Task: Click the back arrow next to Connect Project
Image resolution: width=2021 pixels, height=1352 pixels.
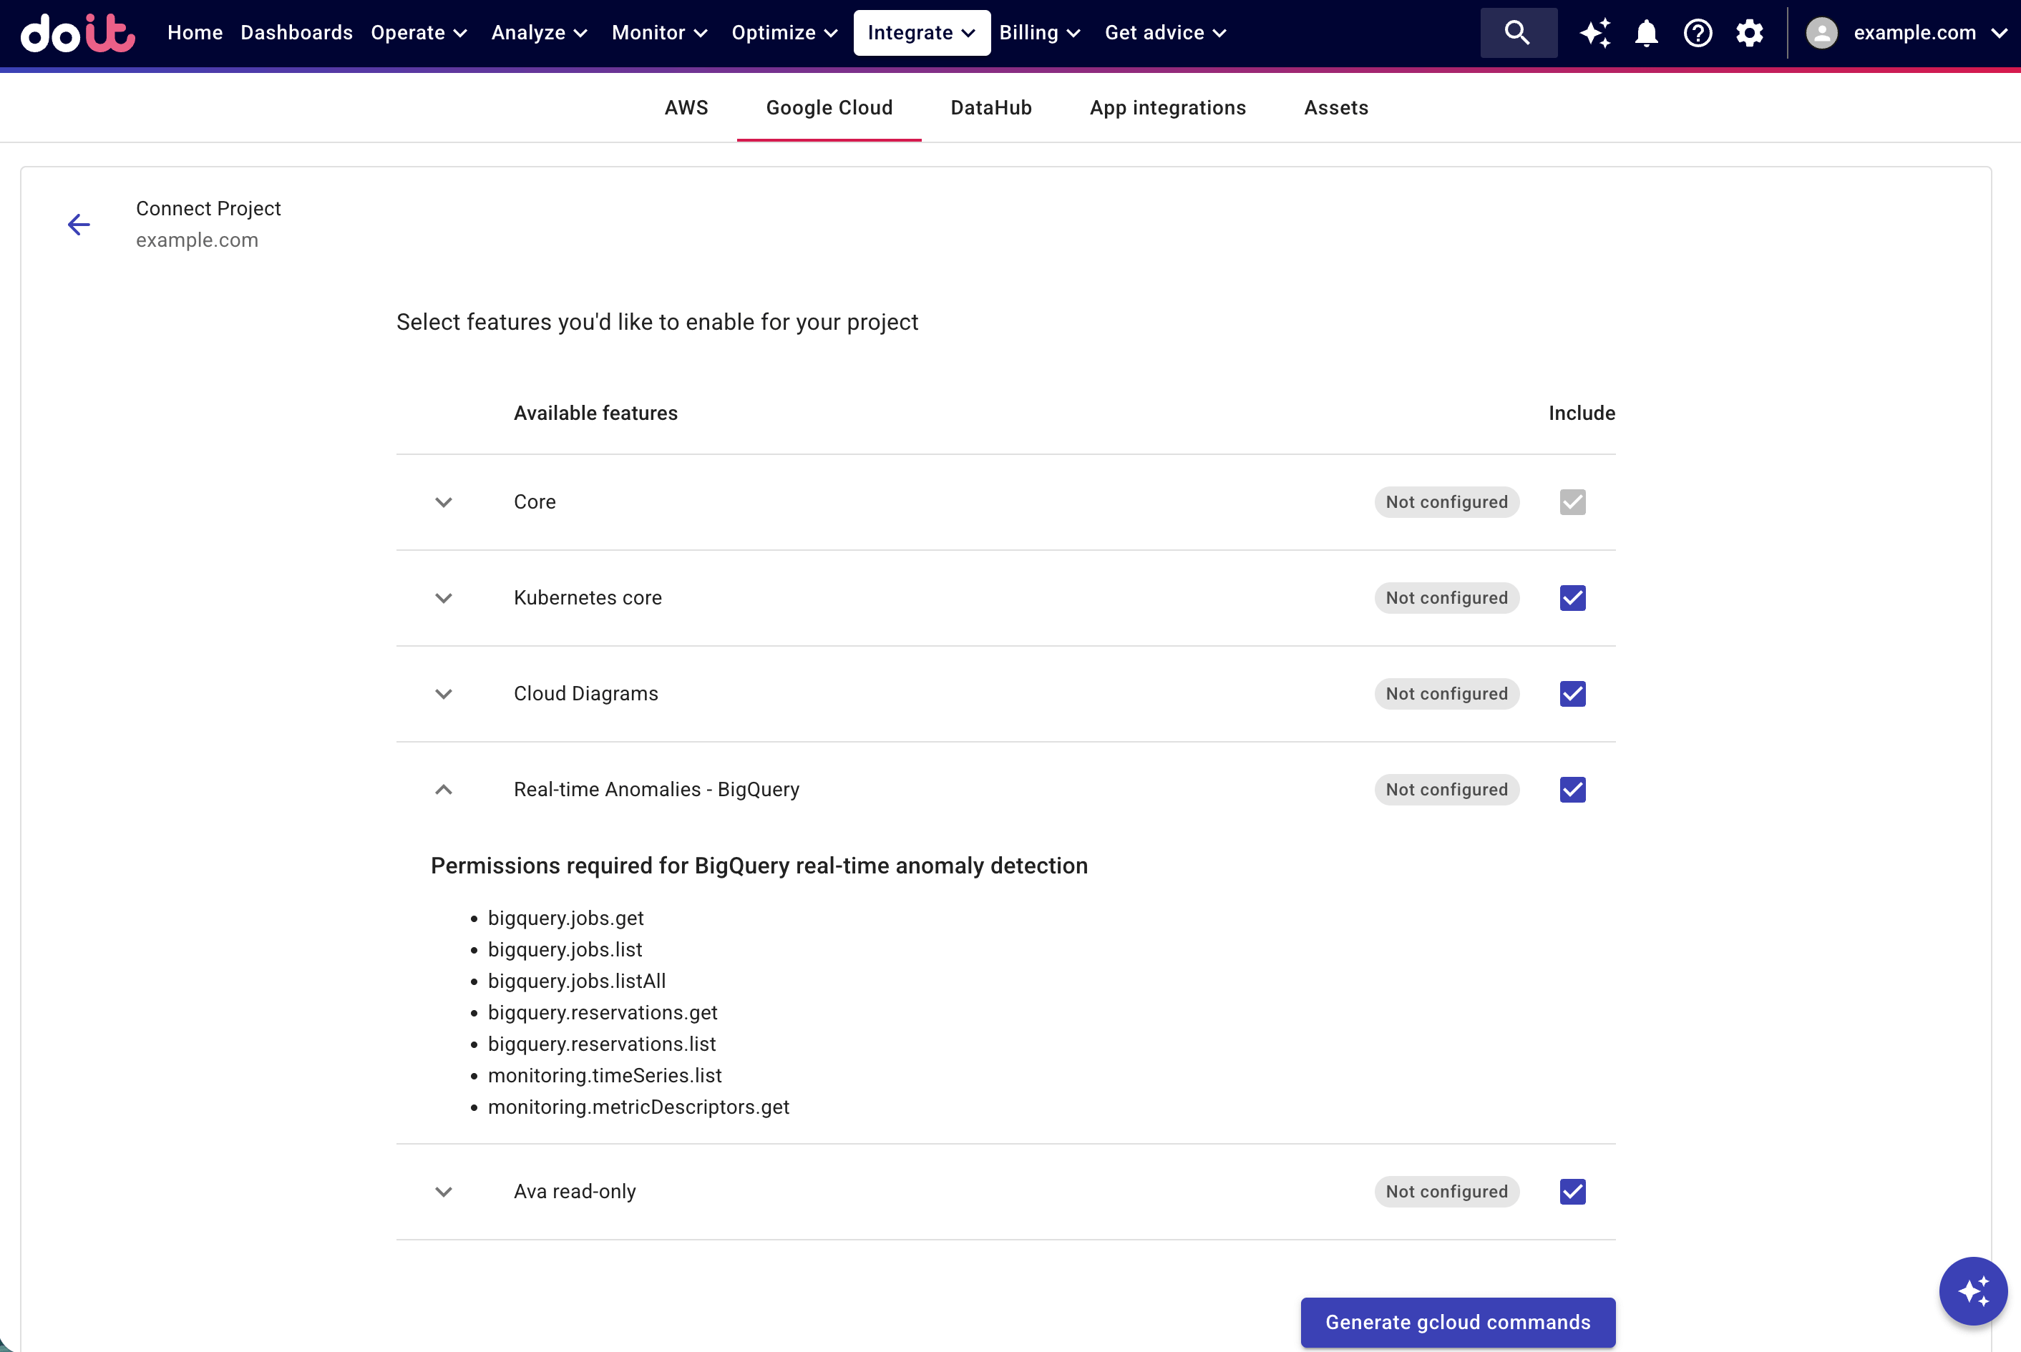Action: pyautogui.click(x=79, y=224)
